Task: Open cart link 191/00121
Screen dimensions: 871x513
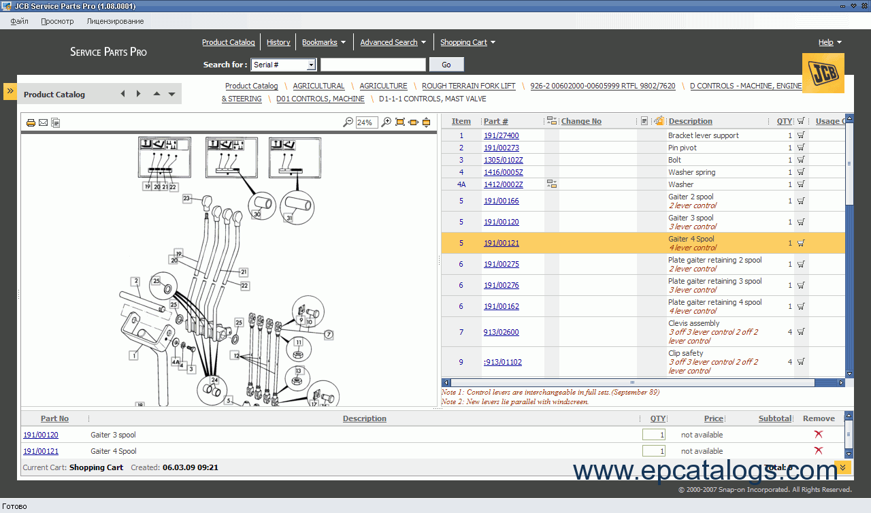Action: pyautogui.click(x=41, y=451)
